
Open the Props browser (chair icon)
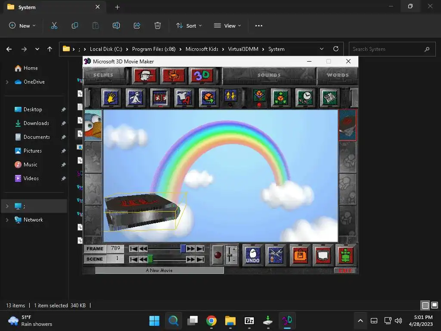[173, 75]
